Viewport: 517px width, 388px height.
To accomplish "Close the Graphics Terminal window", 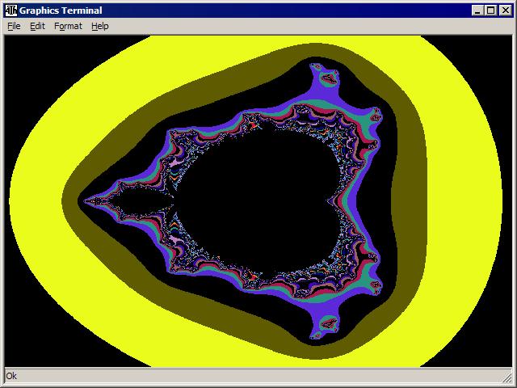I will pyautogui.click(x=505, y=11).
